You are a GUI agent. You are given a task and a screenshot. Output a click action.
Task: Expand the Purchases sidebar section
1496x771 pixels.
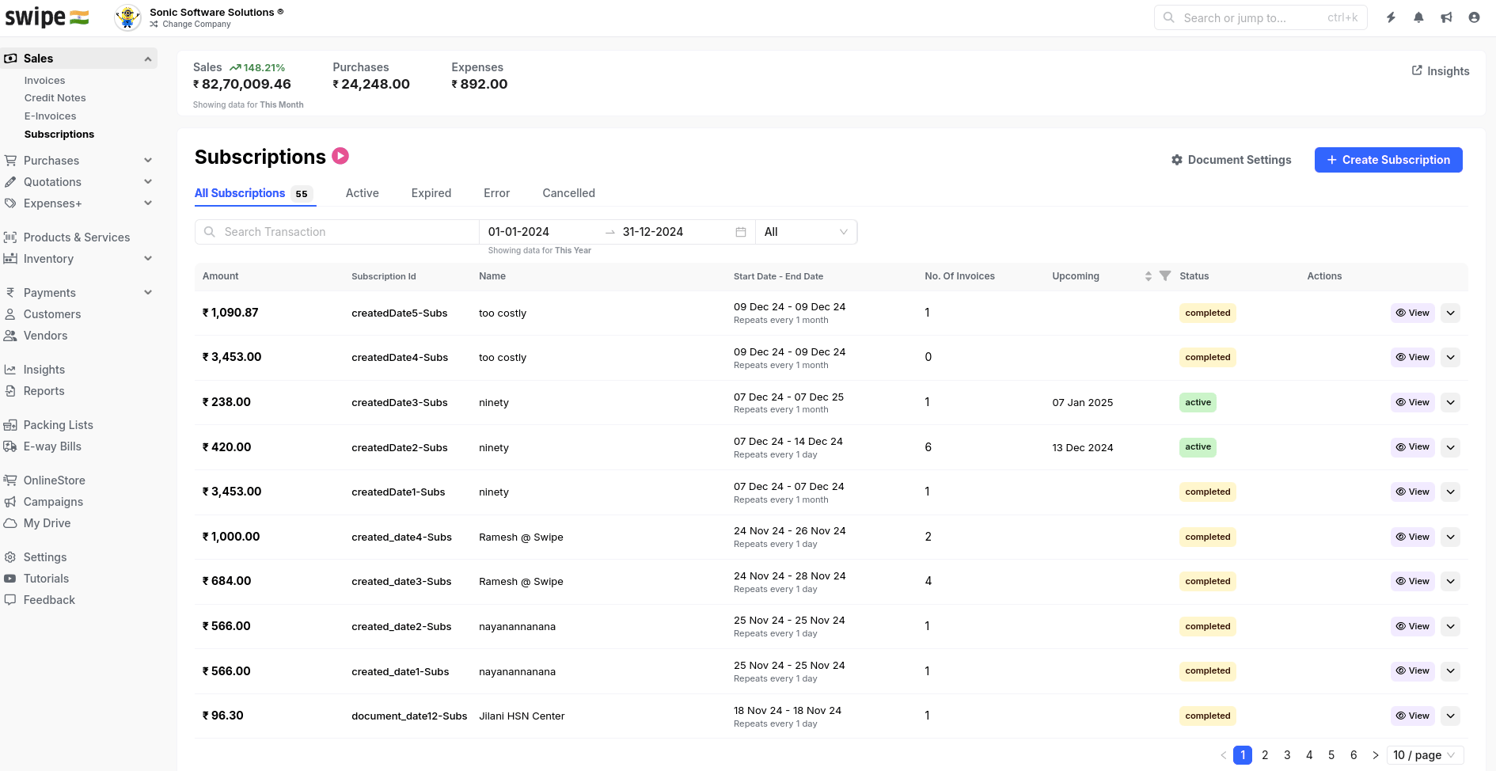click(148, 161)
